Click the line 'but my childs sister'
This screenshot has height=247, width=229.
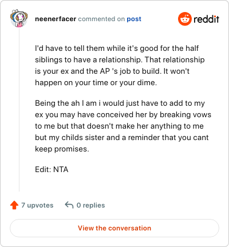(x=122, y=137)
